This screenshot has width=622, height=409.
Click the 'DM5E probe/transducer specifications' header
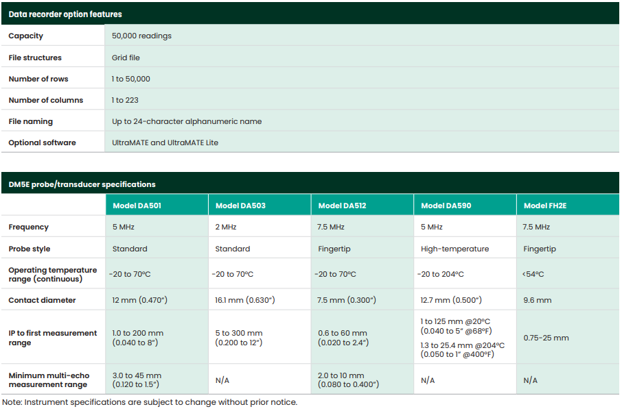click(82, 184)
